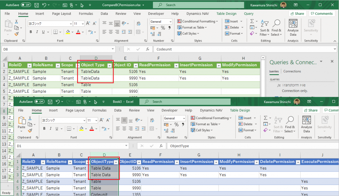Click Cut scissors in CompareBCPermission ribbon

tap(17, 22)
